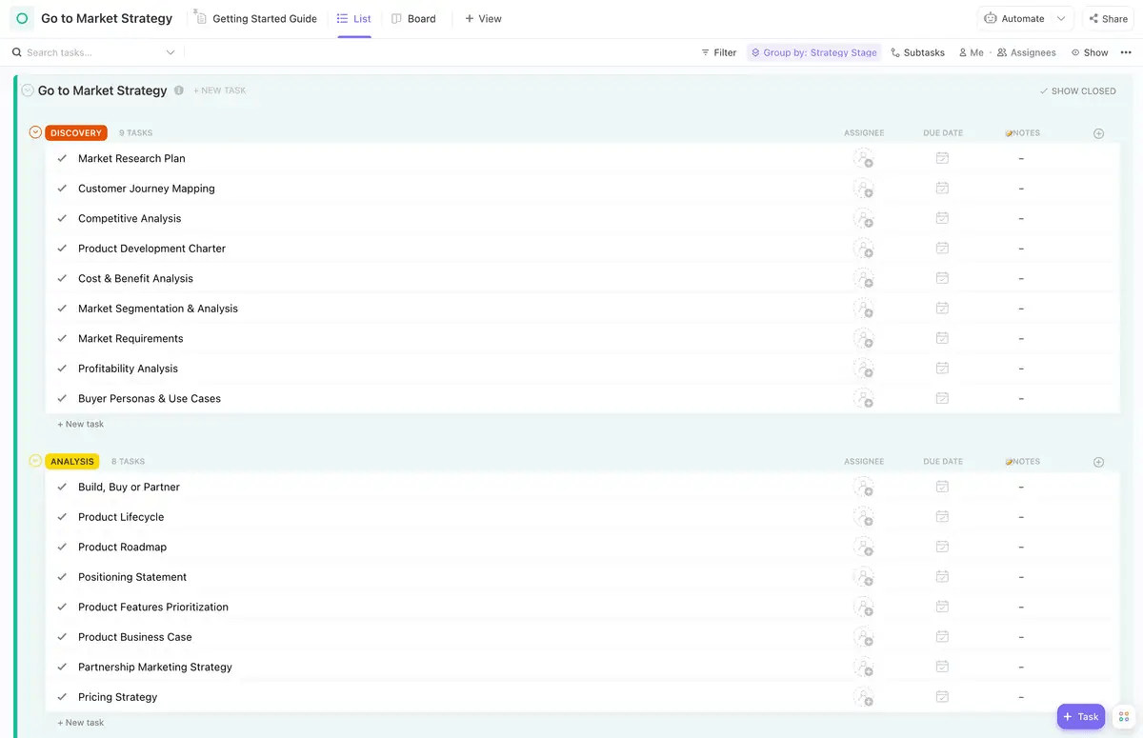Assign someone to Partnership Marketing Strategy
The width and height of the screenshot is (1143, 738).
tap(864, 668)
